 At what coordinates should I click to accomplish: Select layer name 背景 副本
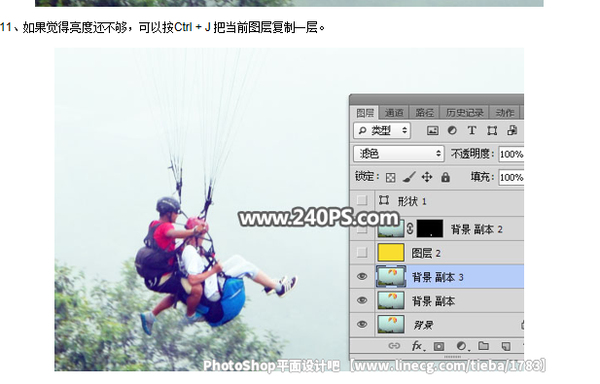433,301
